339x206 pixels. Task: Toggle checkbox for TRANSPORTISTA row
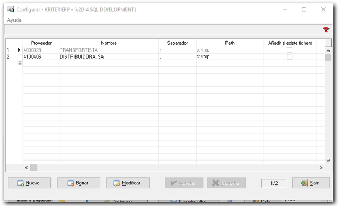(290, 50)
